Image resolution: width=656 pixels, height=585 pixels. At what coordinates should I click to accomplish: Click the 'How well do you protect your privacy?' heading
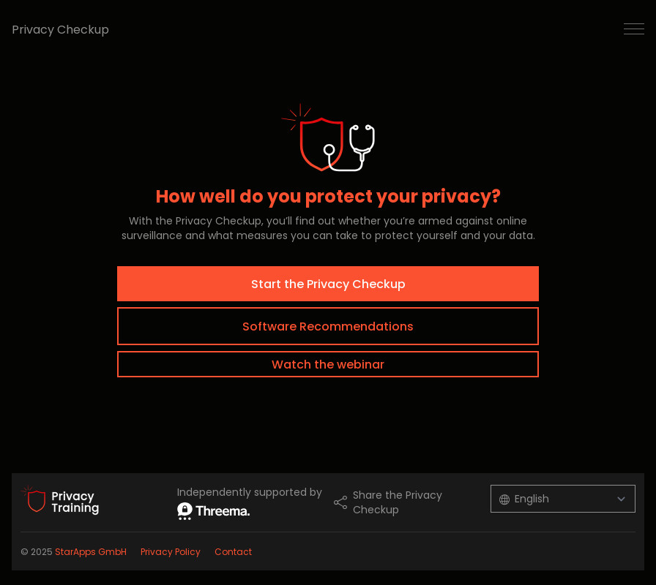328,197
